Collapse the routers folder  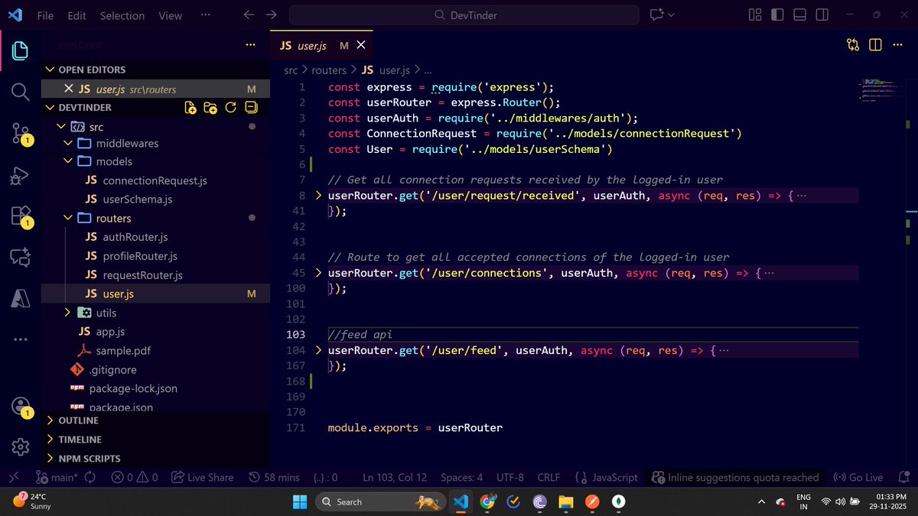point(67,219)
